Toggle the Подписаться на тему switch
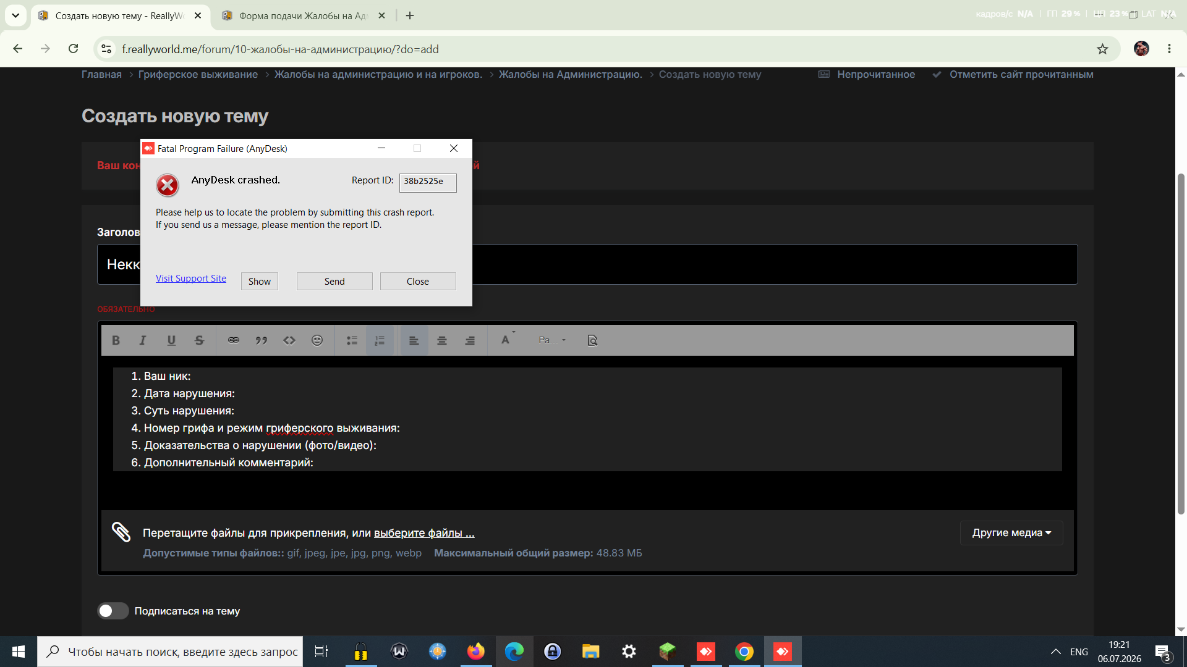Image resolution: width=1187 pixels, height=667 pixels. (113, 611)
